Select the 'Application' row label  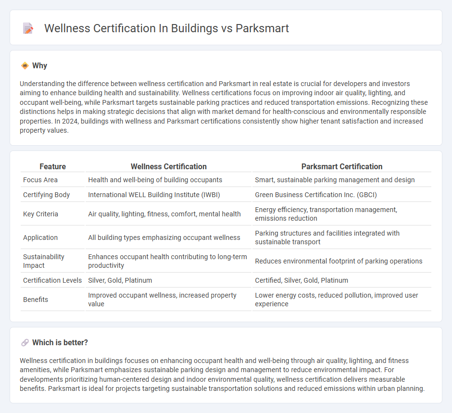click(x=40, y=238)
